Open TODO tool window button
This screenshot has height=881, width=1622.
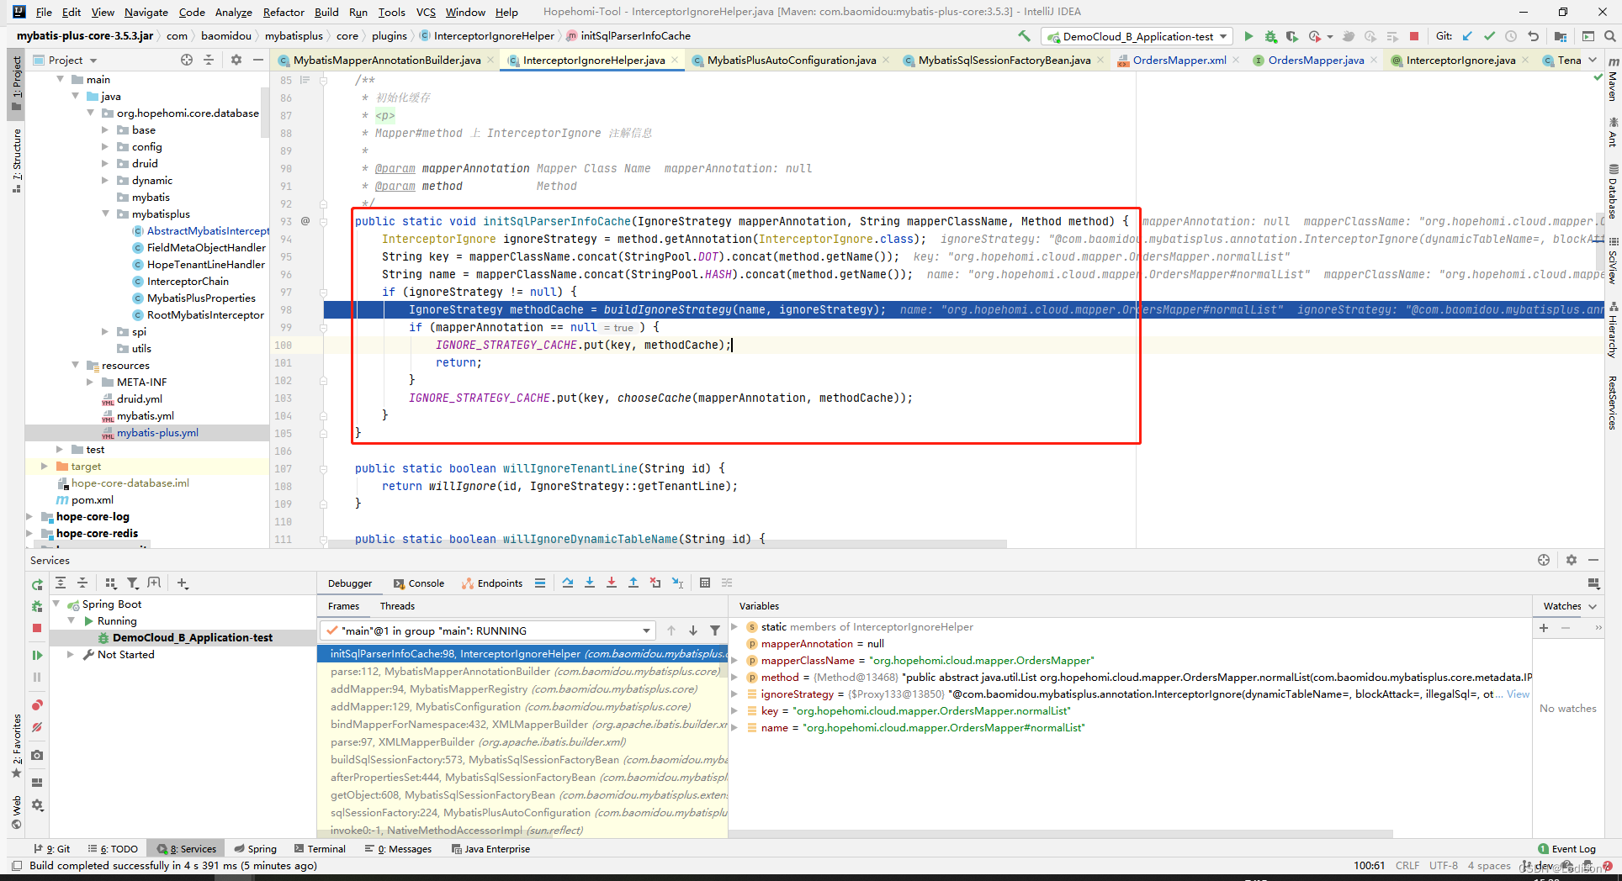point(114,849)
